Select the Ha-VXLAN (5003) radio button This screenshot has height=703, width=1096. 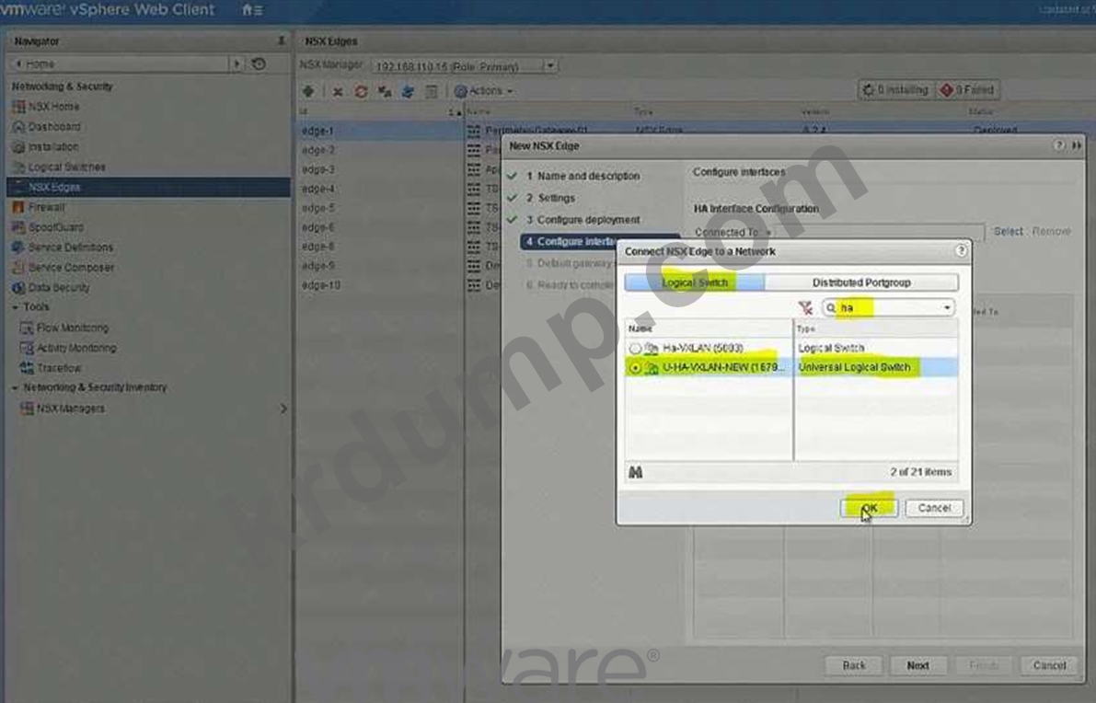click(x=635, y=348)
